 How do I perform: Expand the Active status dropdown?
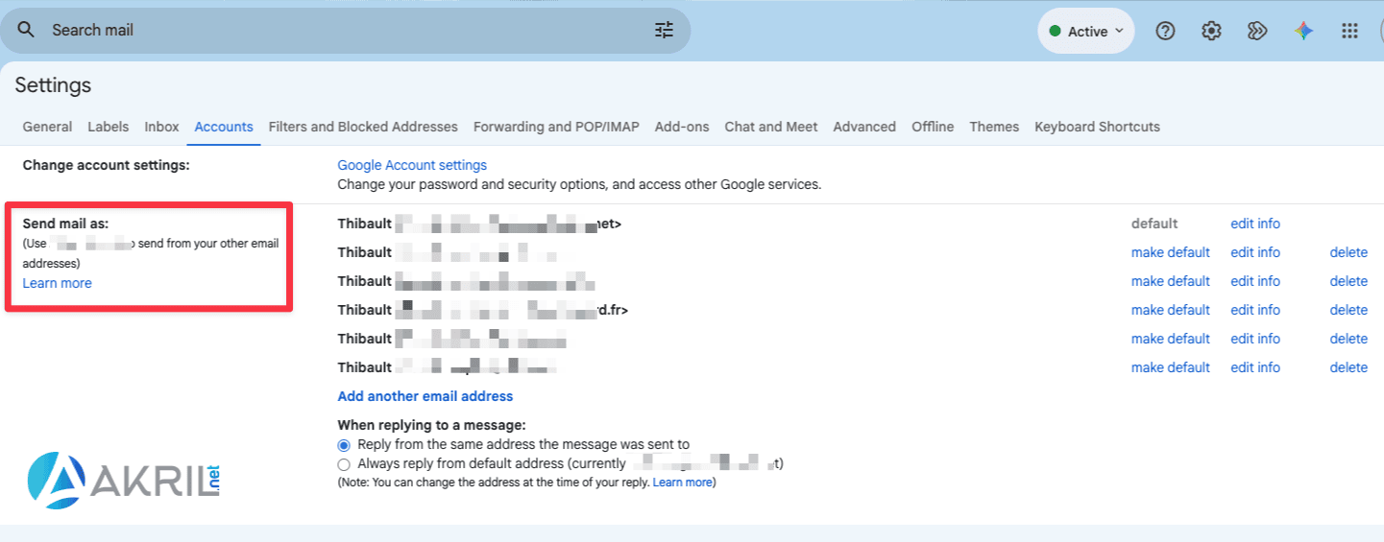(1086, 31)
